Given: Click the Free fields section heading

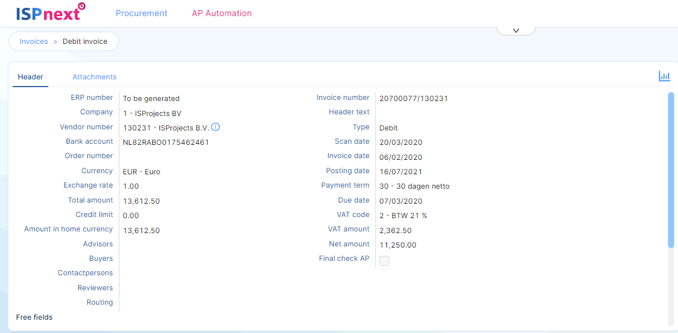Looking at the screenshot, I should pyautogui.click(x=34, y=317).
